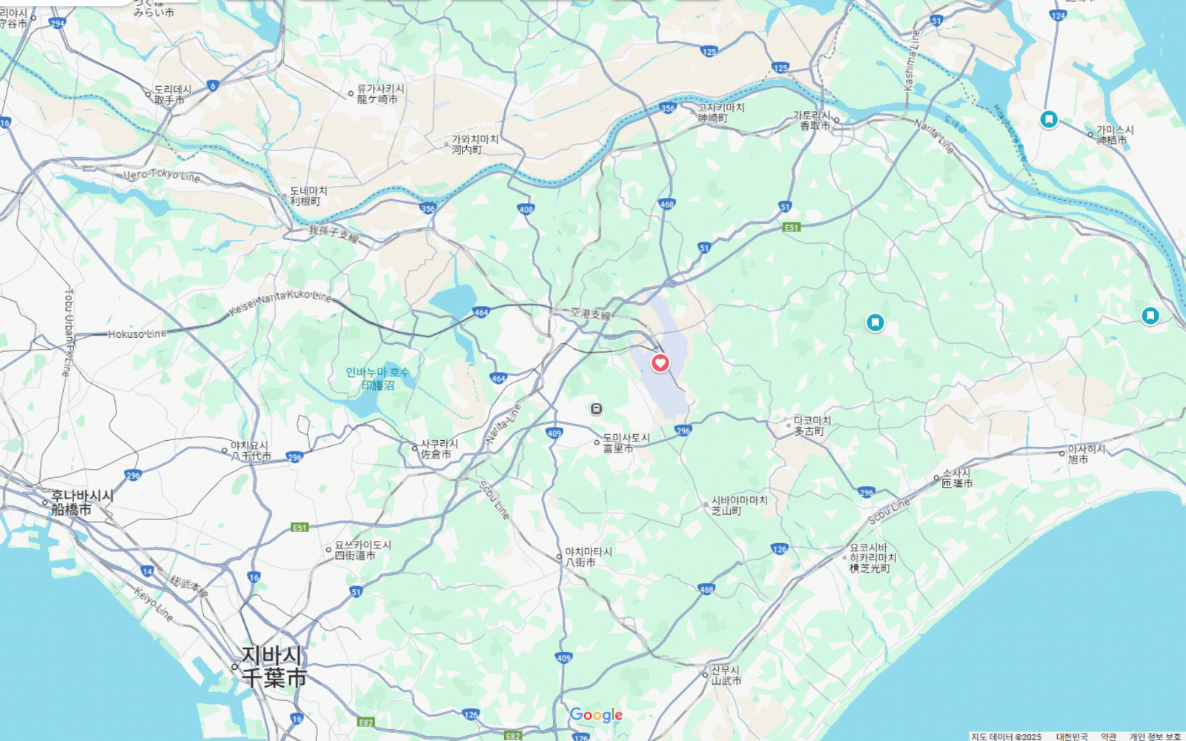Click the train station icon above 도미사토시

(596, 409)
